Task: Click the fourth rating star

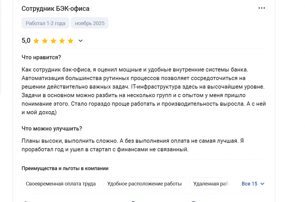Action: (62, 41)
